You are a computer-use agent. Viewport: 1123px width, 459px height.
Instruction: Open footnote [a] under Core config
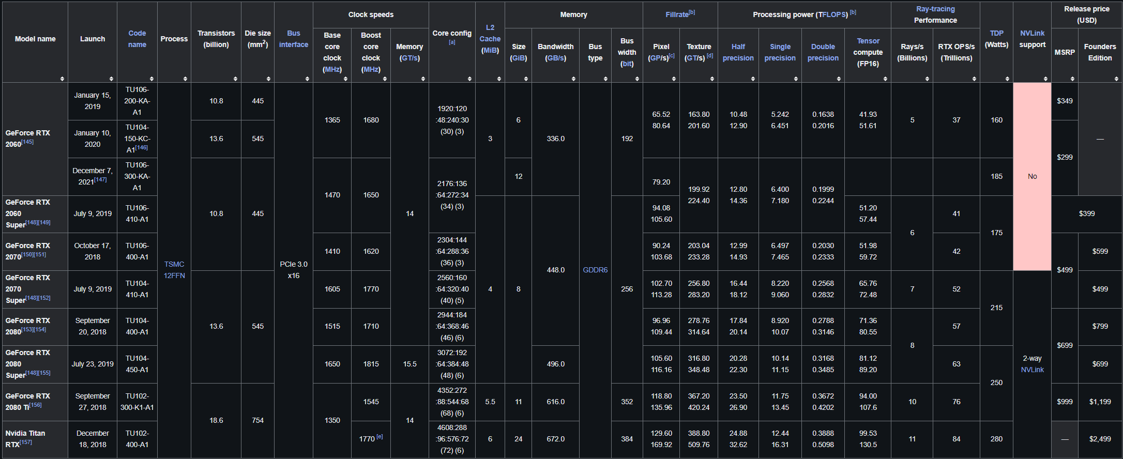[x=452, y=42]
